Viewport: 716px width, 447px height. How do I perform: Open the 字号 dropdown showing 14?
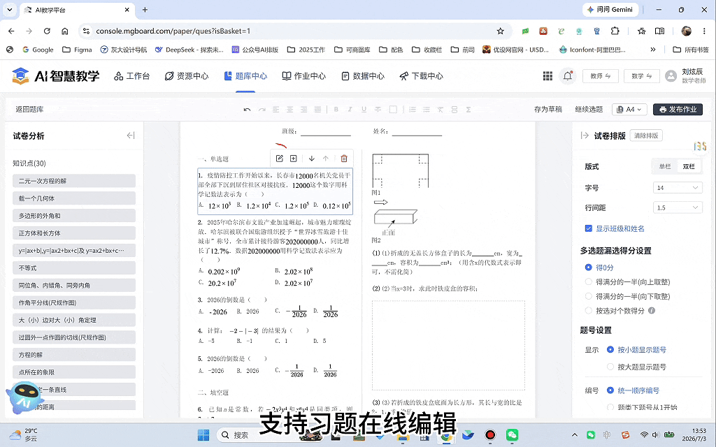point(678,187)
